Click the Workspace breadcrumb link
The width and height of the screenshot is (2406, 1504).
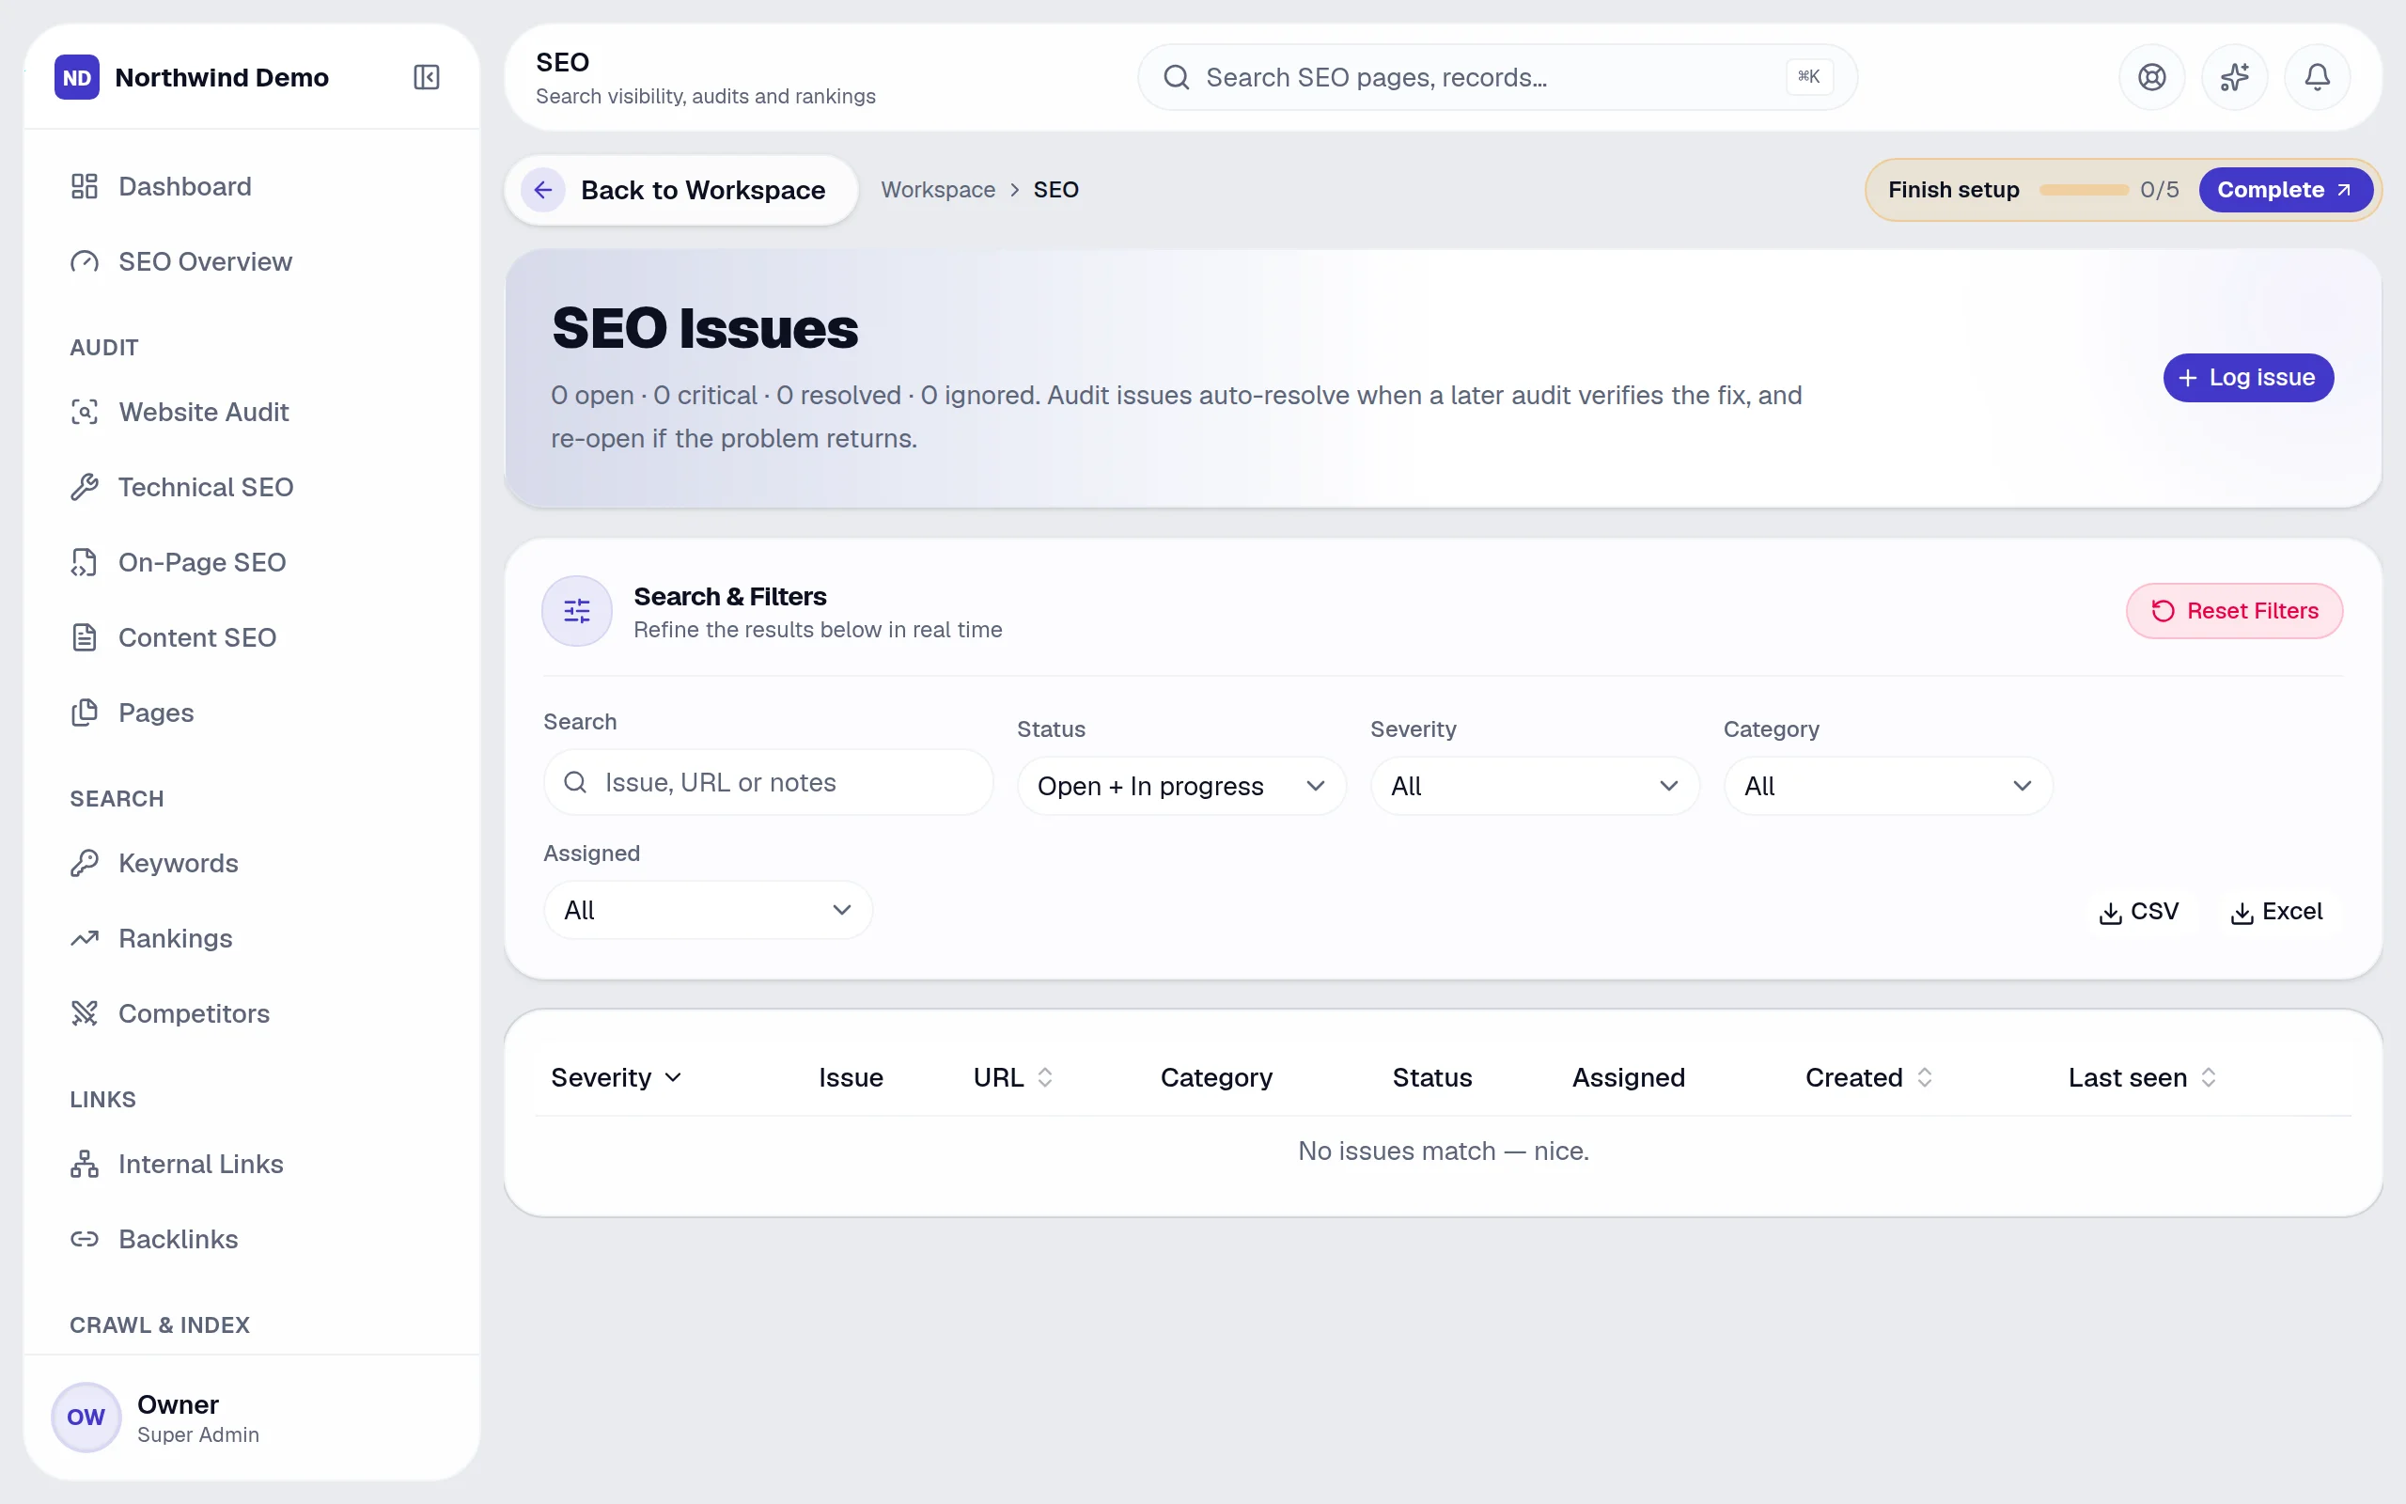tap(938, 190)
